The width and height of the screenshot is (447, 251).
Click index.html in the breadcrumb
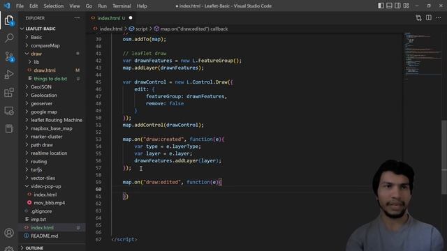pyautogui.click(x=110, y=29)
